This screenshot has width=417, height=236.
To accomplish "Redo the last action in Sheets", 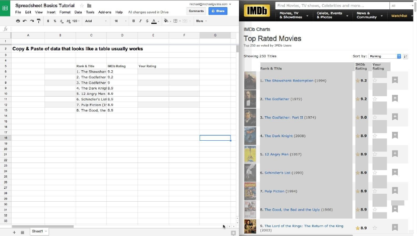I will [32, 21].
